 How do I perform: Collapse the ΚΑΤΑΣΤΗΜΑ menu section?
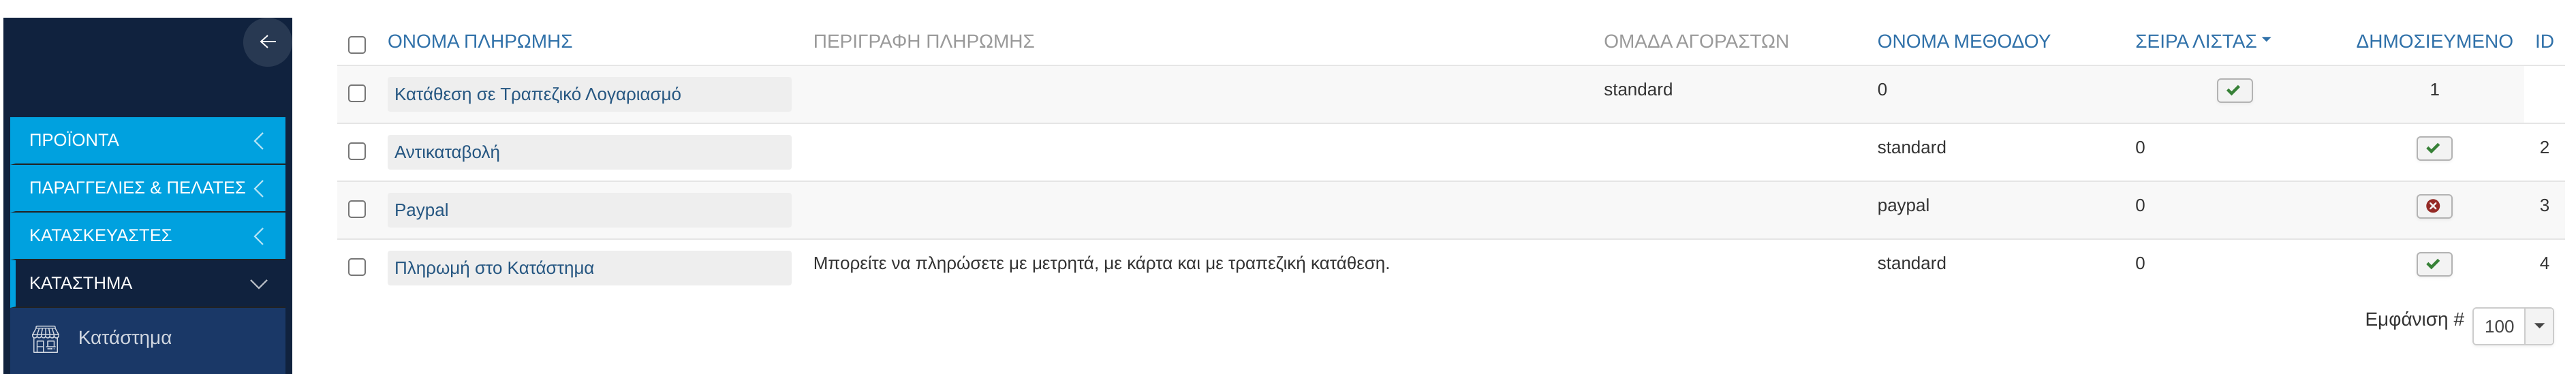tap(147, 283)
